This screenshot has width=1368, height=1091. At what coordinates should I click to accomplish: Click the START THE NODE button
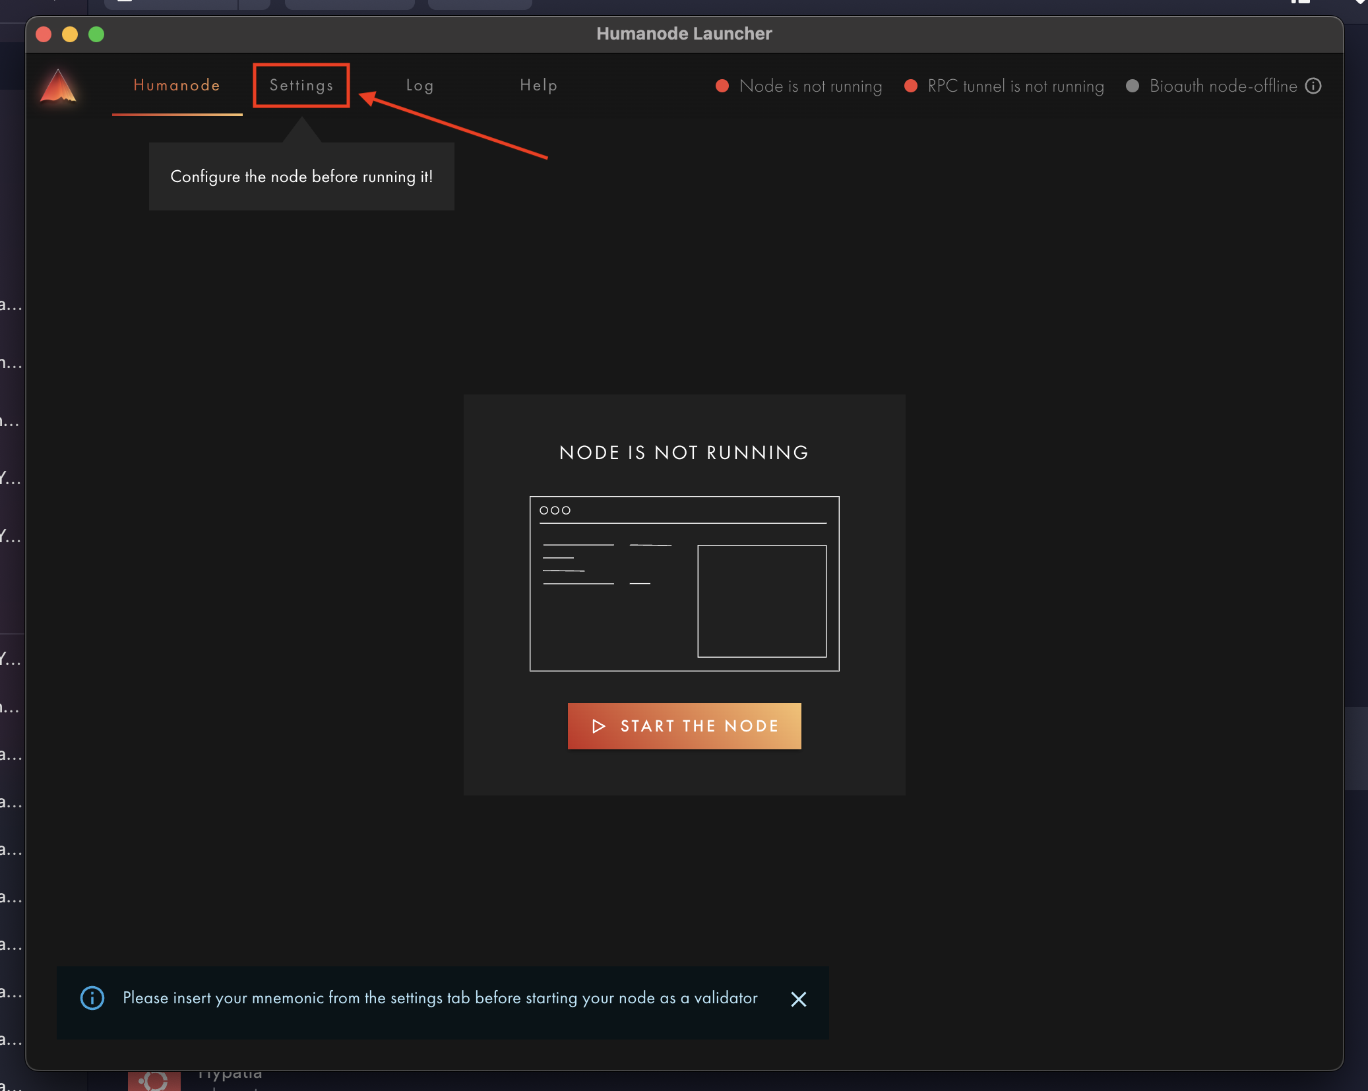[683, 725]
